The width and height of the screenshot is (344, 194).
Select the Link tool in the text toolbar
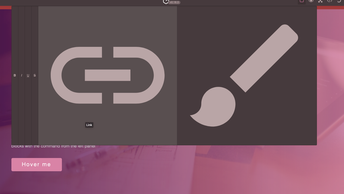click(107, 75)
